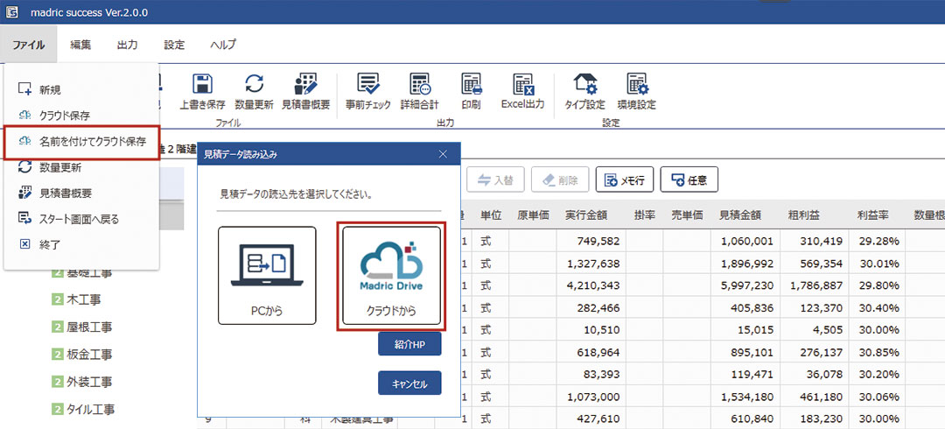Click the 1,073,000 cell
The width and height of the screenshot is (945, 429).
pos(592,397)
